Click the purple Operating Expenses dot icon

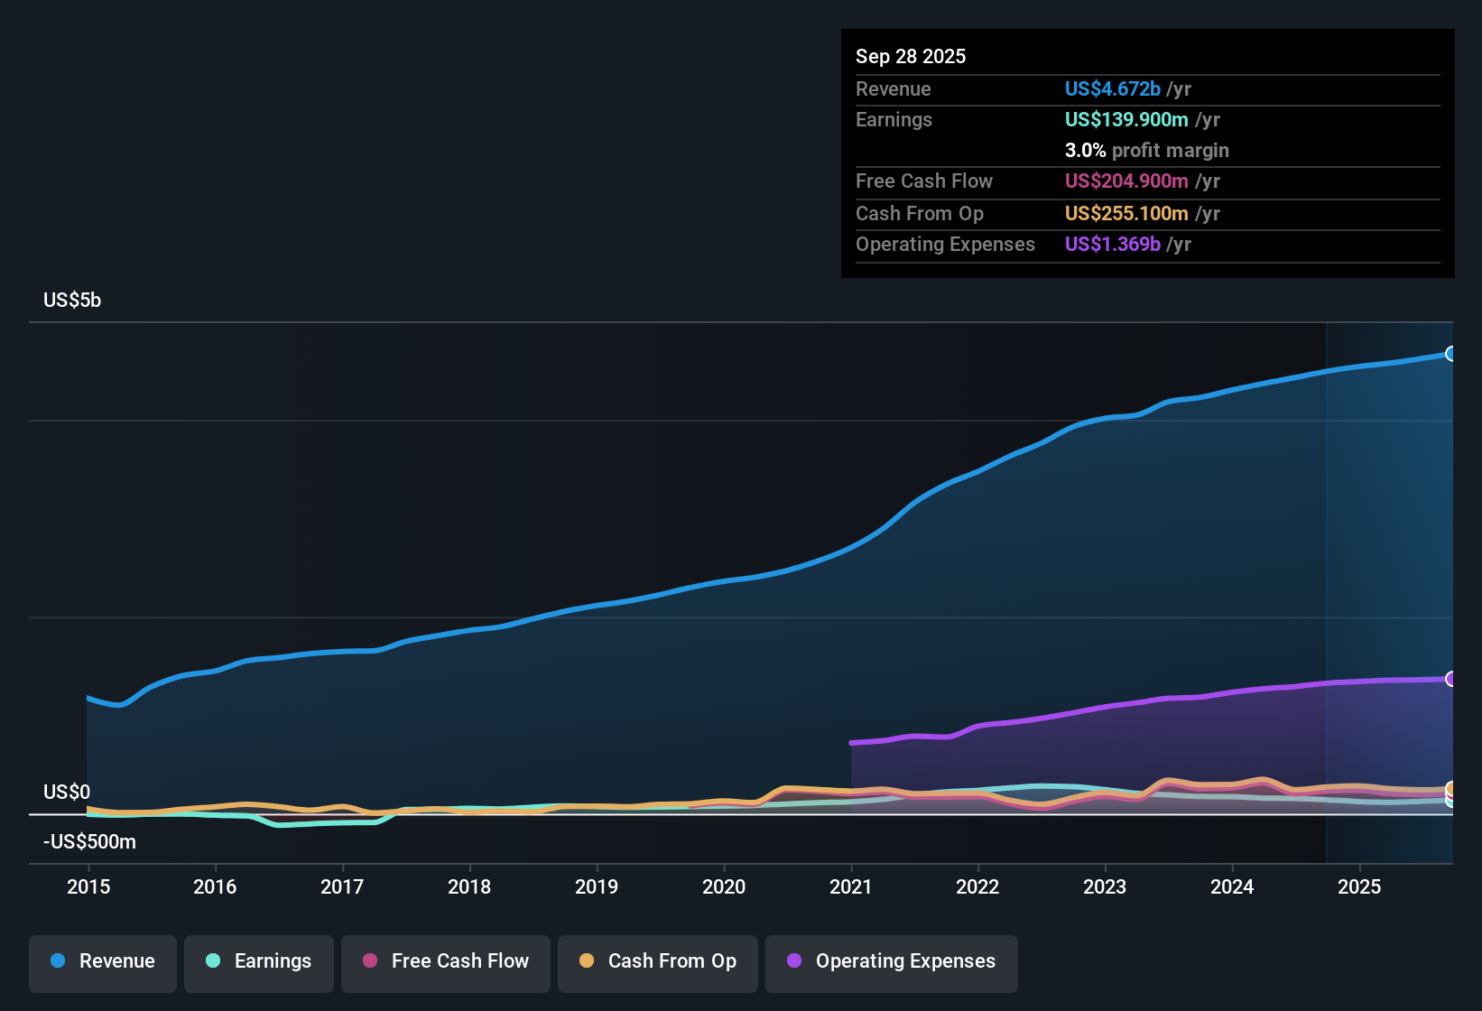[794, 961]
